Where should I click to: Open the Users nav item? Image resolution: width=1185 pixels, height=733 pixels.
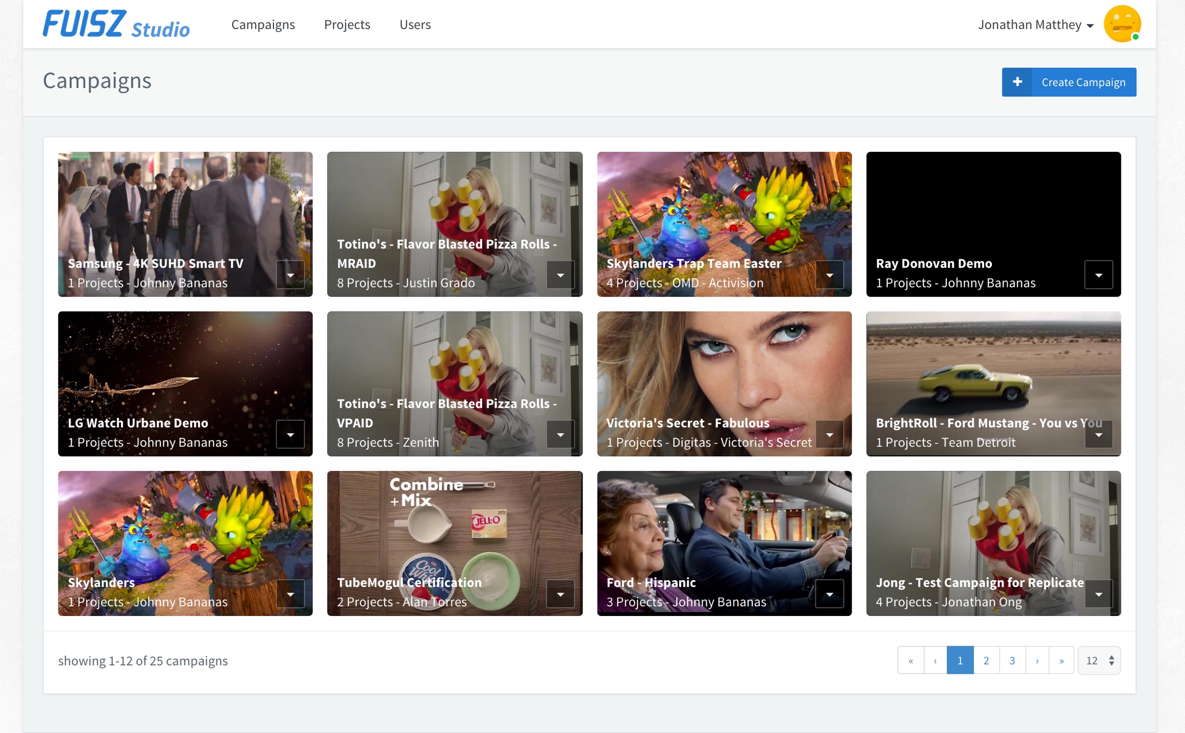(415, 24)
